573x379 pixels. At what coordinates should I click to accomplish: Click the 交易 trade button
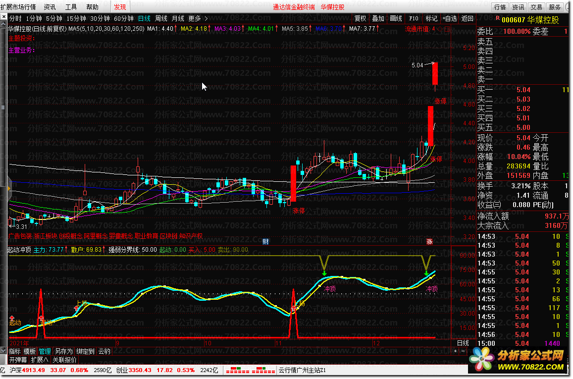(536, 7)
